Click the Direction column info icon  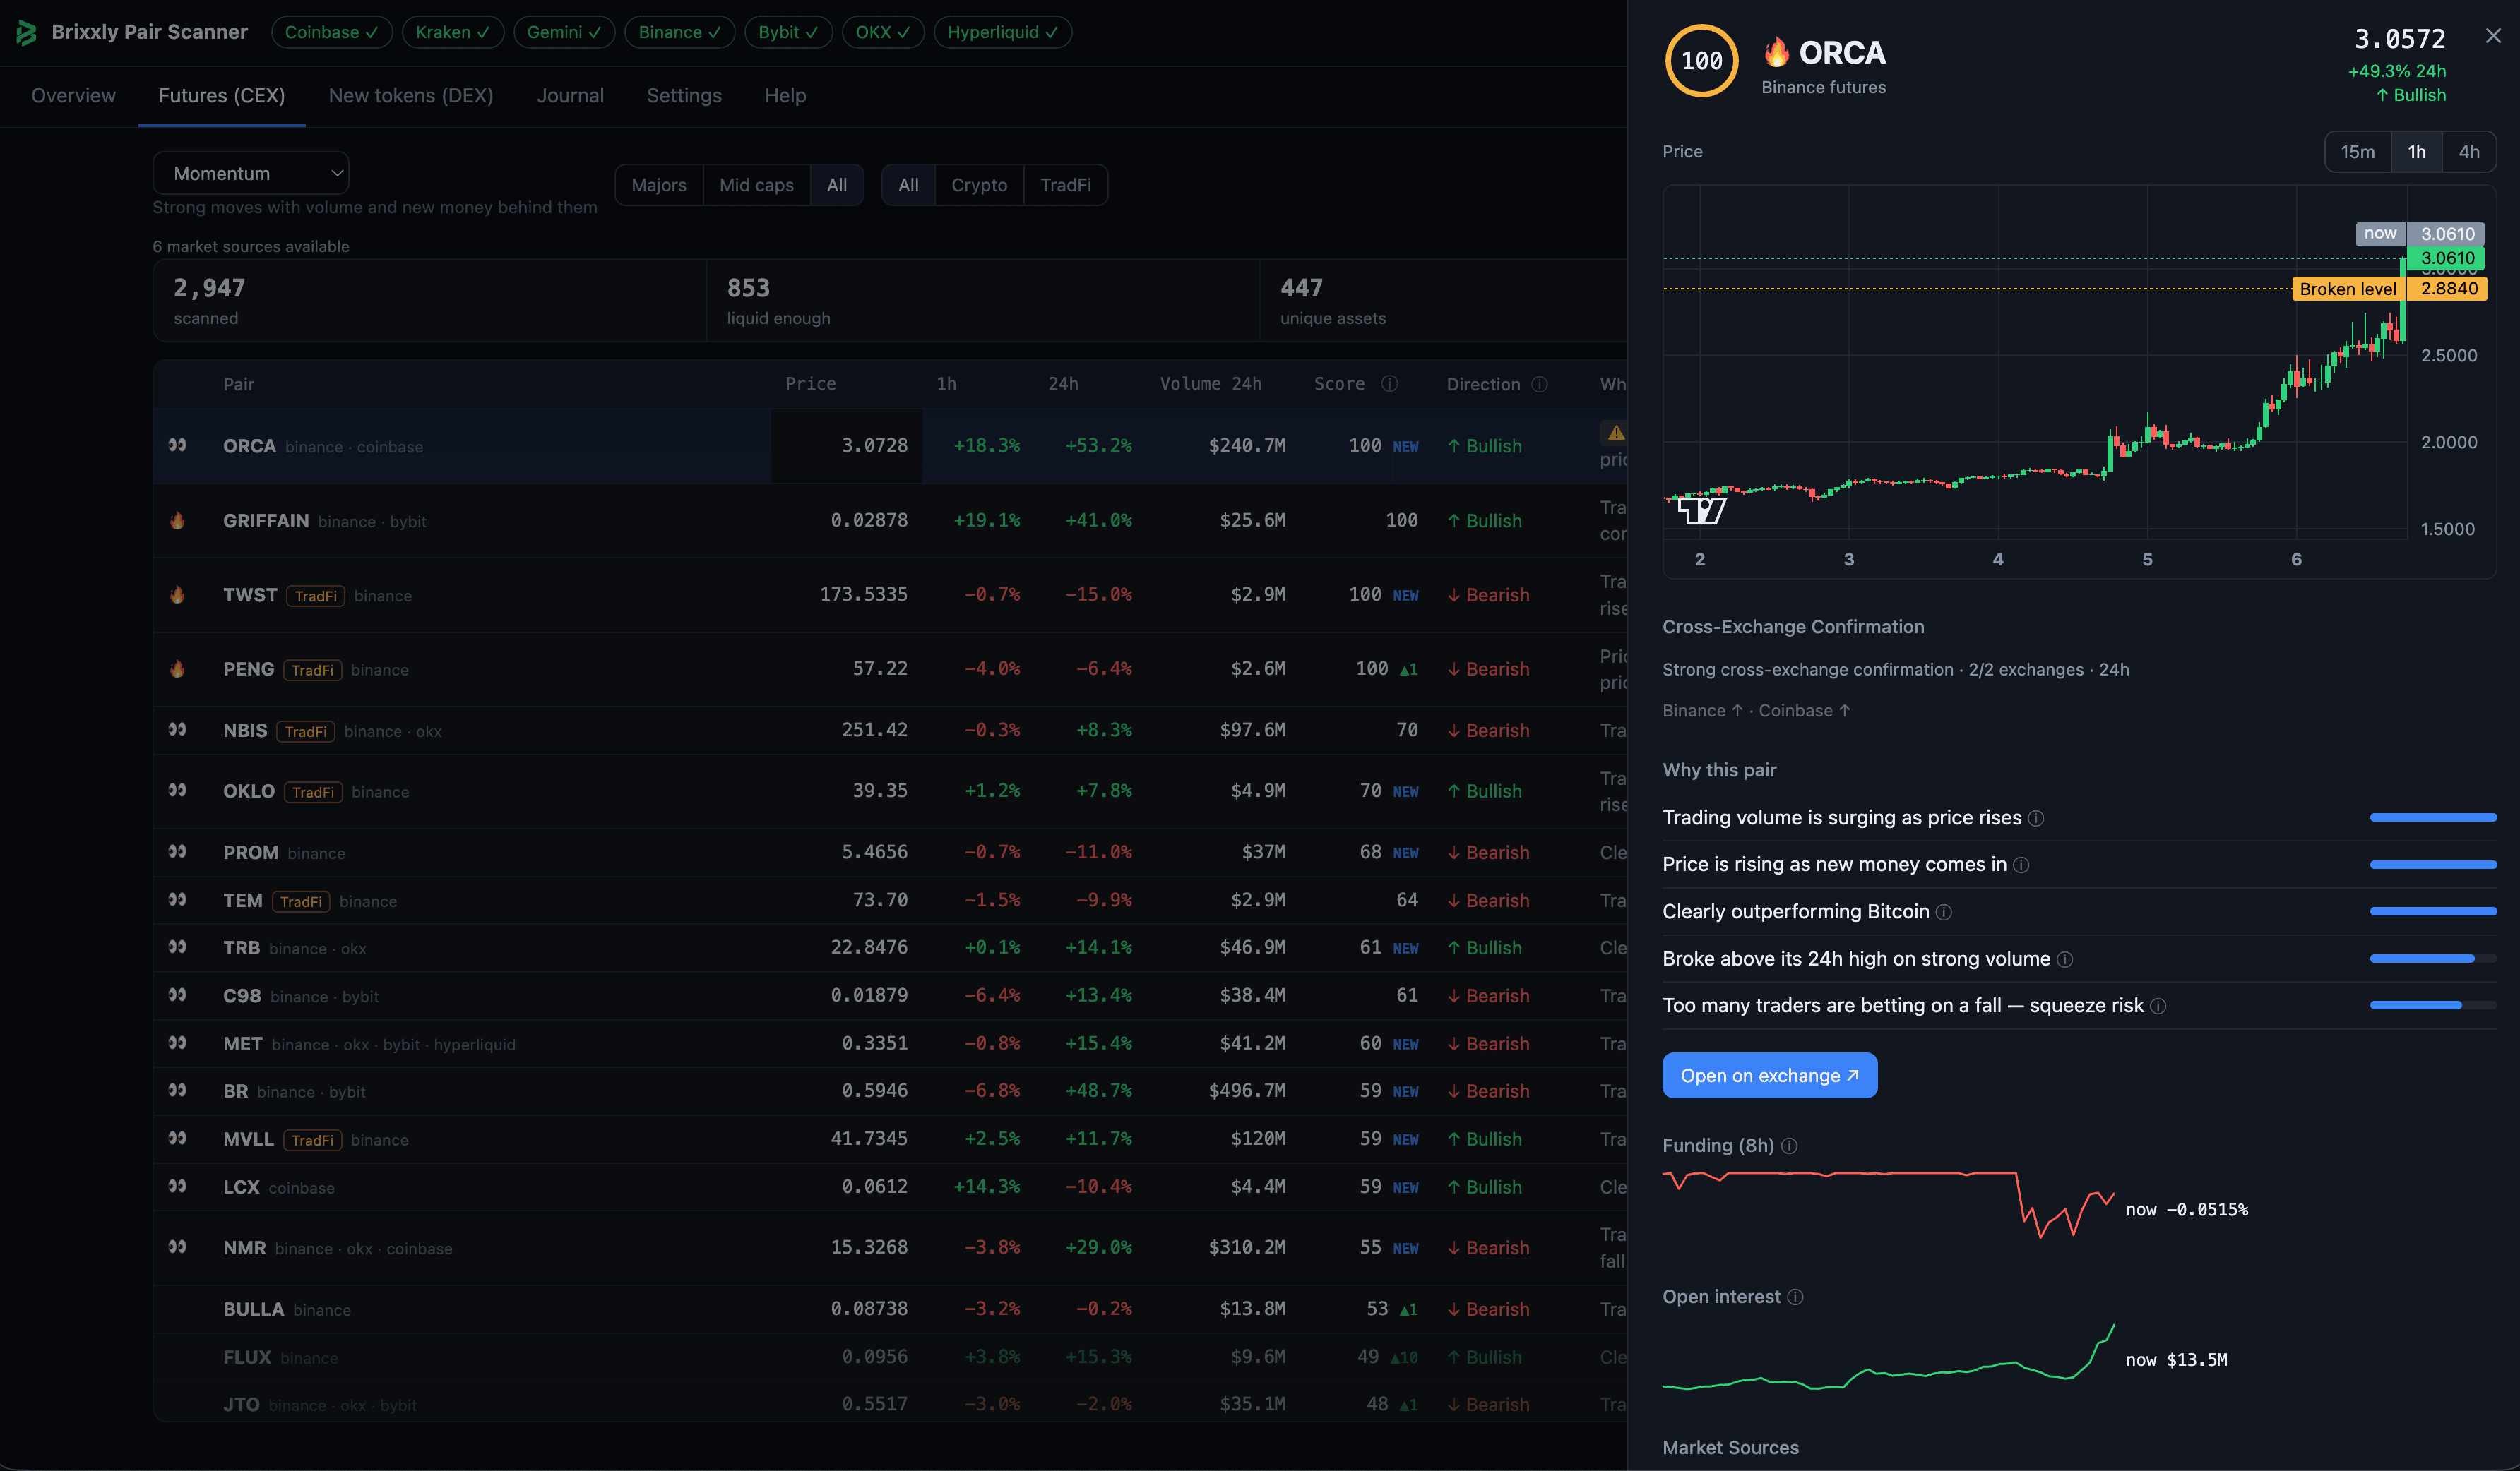[1540, 384]
